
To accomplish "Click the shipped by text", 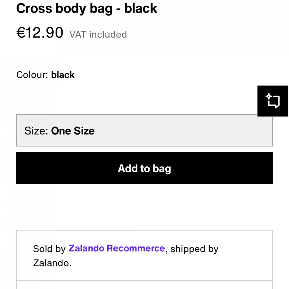I will (194, 249).
